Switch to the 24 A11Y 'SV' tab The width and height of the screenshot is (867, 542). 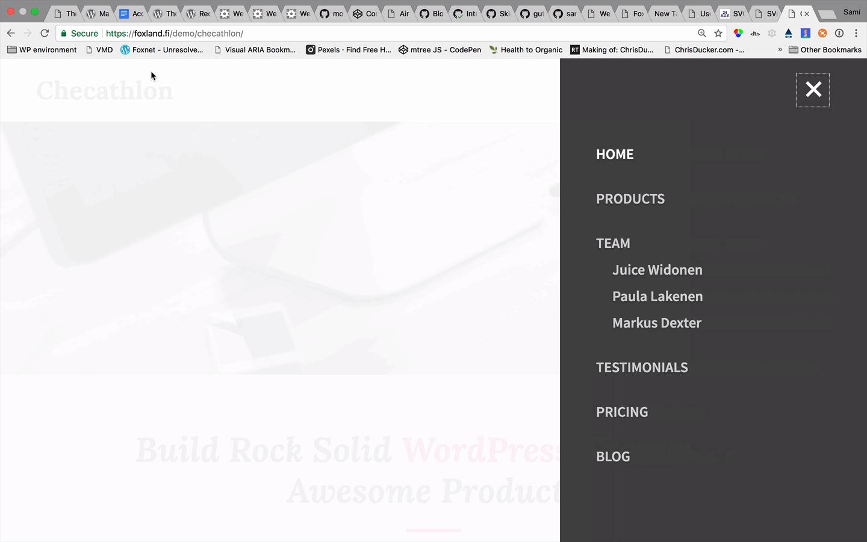point(733,13)
